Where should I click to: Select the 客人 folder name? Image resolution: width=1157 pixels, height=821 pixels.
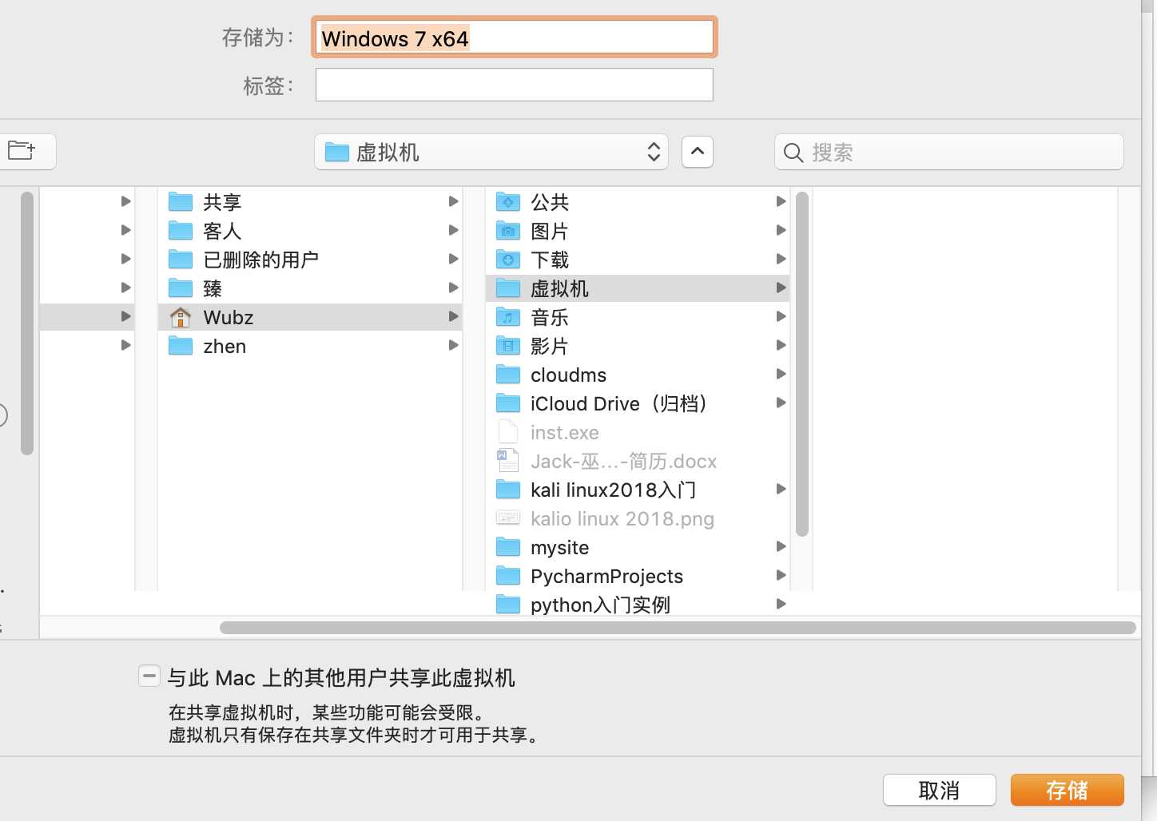(222, 231)
